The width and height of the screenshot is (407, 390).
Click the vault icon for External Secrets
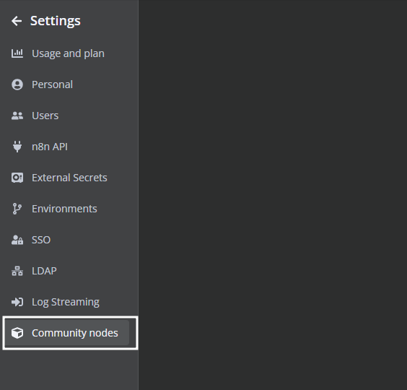click(x=17, y=178)
